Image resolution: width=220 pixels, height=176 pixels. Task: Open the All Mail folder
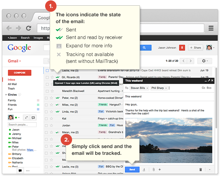coord(12,84)
